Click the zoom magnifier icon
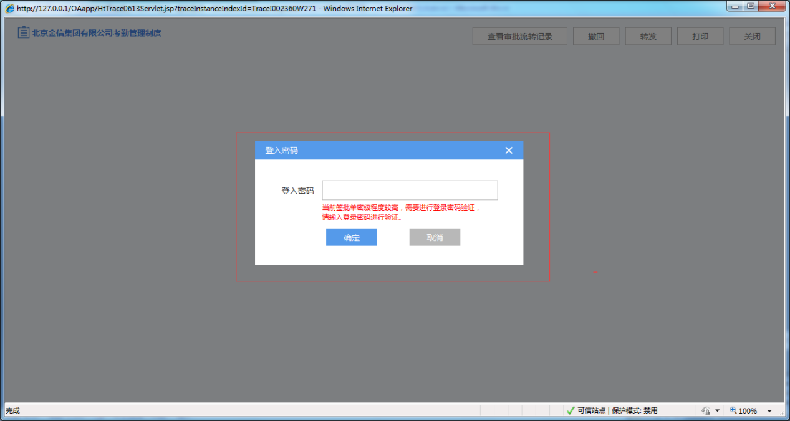Screen dimensions: 790x421 733,410
